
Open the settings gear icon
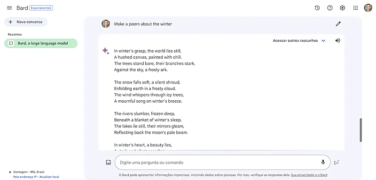tap(343, 8)
